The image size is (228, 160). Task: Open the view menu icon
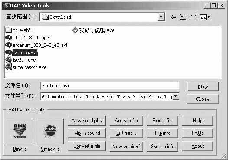(205, 17)
